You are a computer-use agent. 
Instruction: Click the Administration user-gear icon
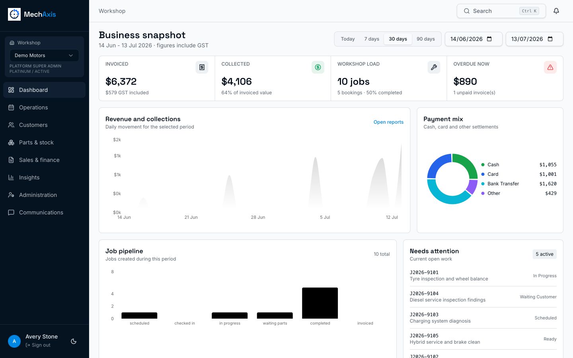pyautogui.click(x=11, y=195)
